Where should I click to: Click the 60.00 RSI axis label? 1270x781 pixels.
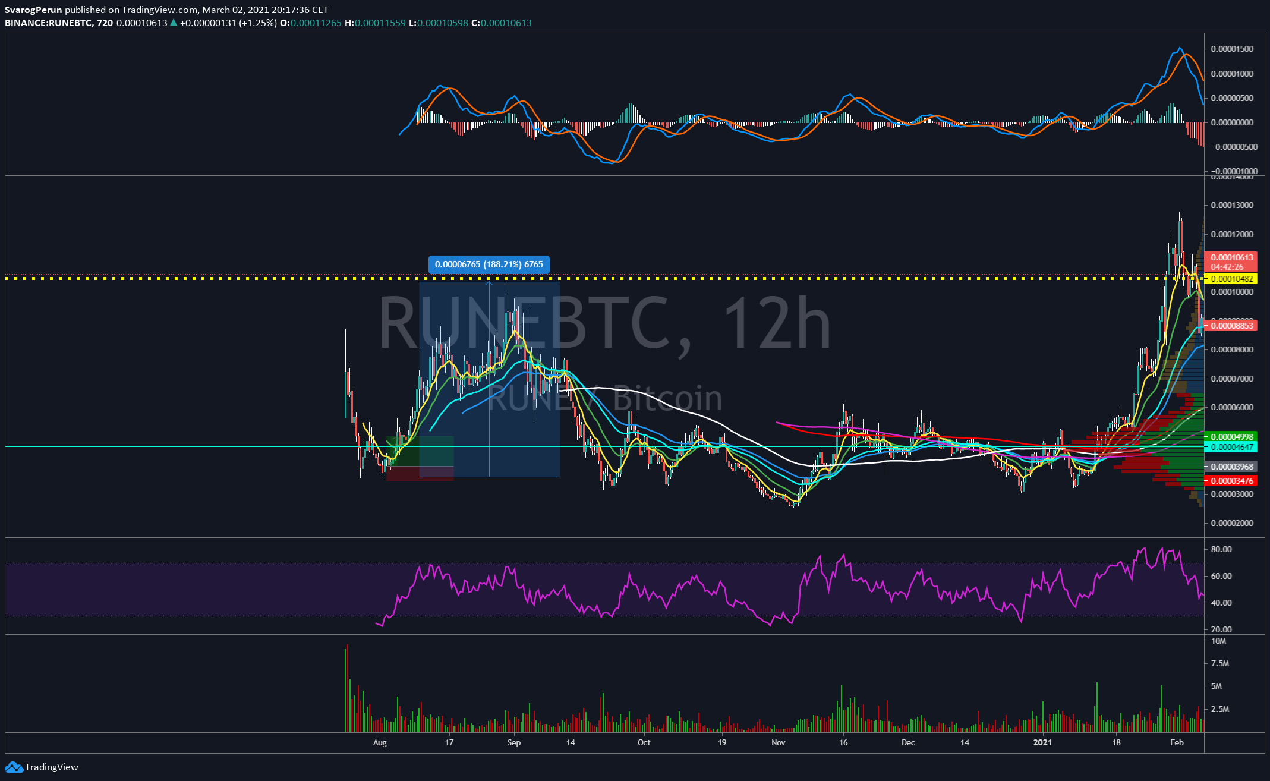(1221, 576)
